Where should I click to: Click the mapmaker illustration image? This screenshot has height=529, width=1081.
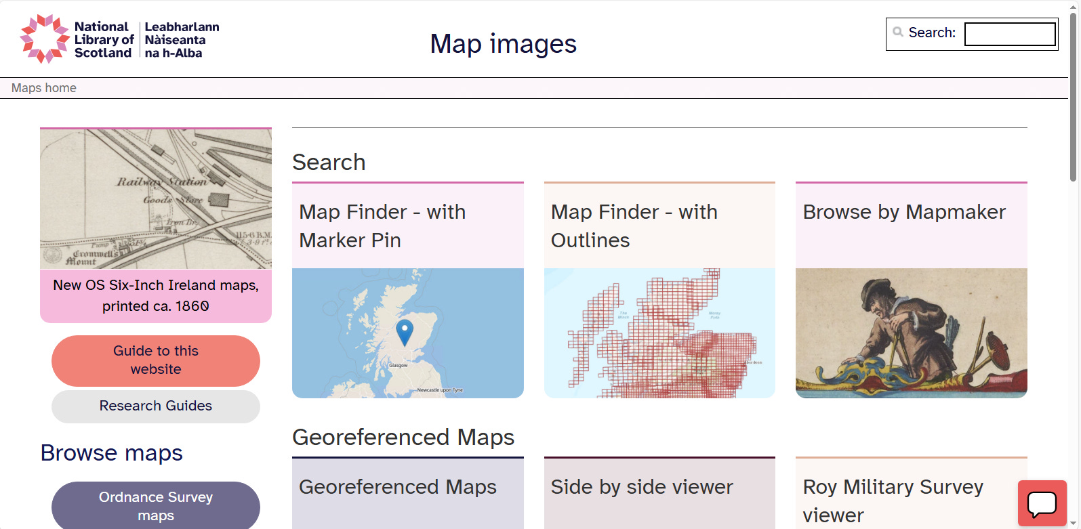pyautogui.click(x=912, y=333)
